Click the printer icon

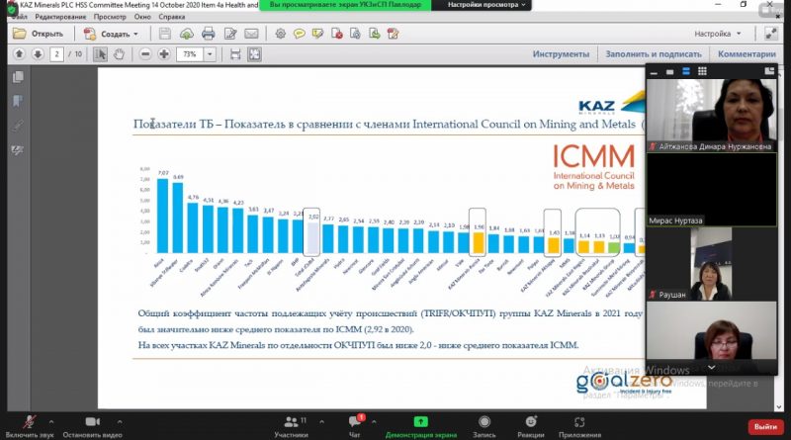(208, 34)
